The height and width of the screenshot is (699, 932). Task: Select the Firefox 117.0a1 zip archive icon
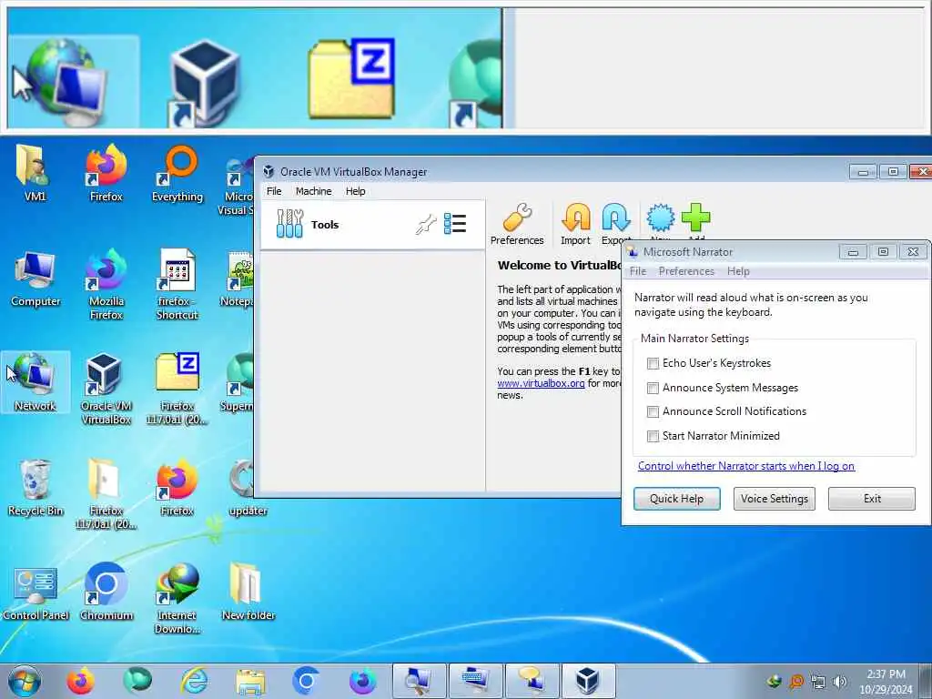(177, 389)
